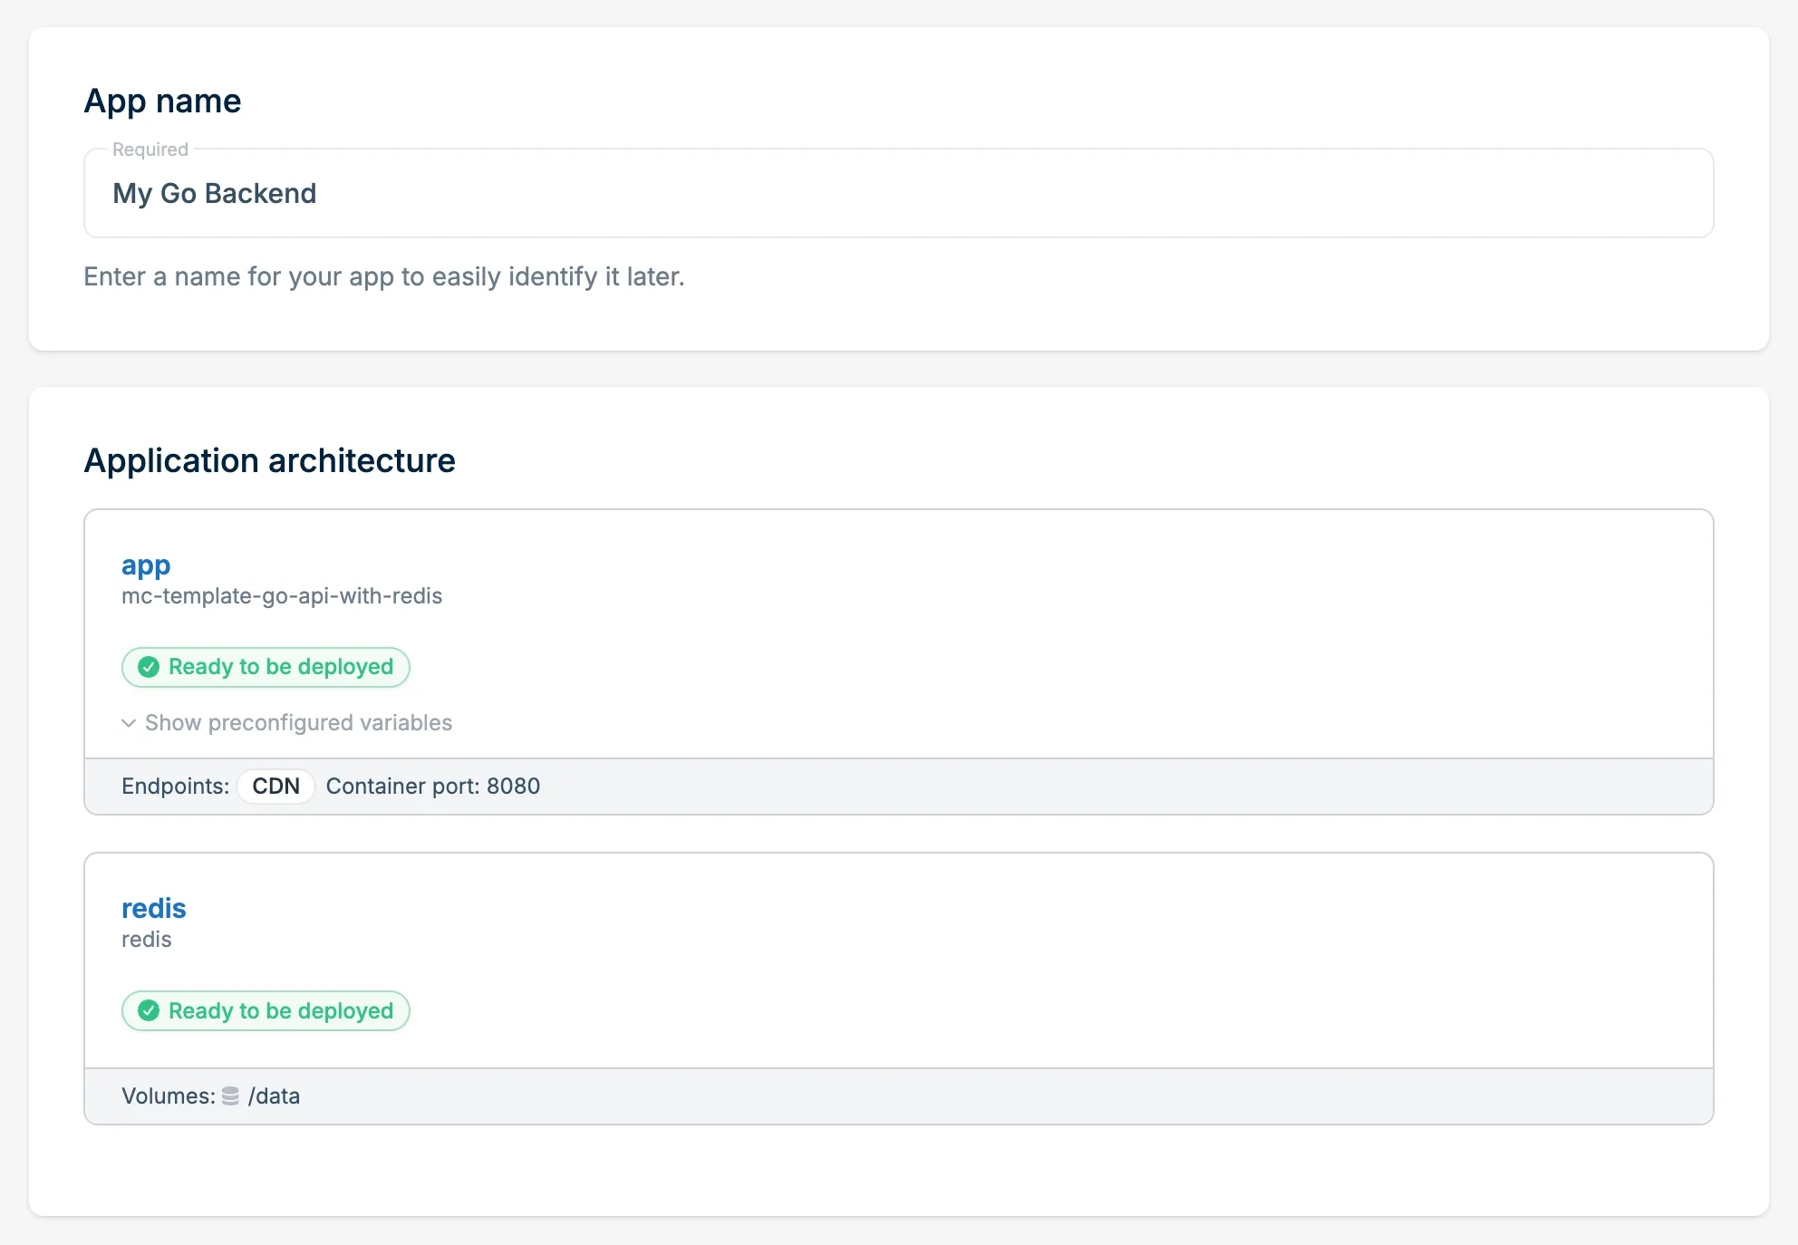Click the Volumes label in the redis card
Viewport: 1798px width, 1245px height.
pyautogui.click(x=168, y=1096)
